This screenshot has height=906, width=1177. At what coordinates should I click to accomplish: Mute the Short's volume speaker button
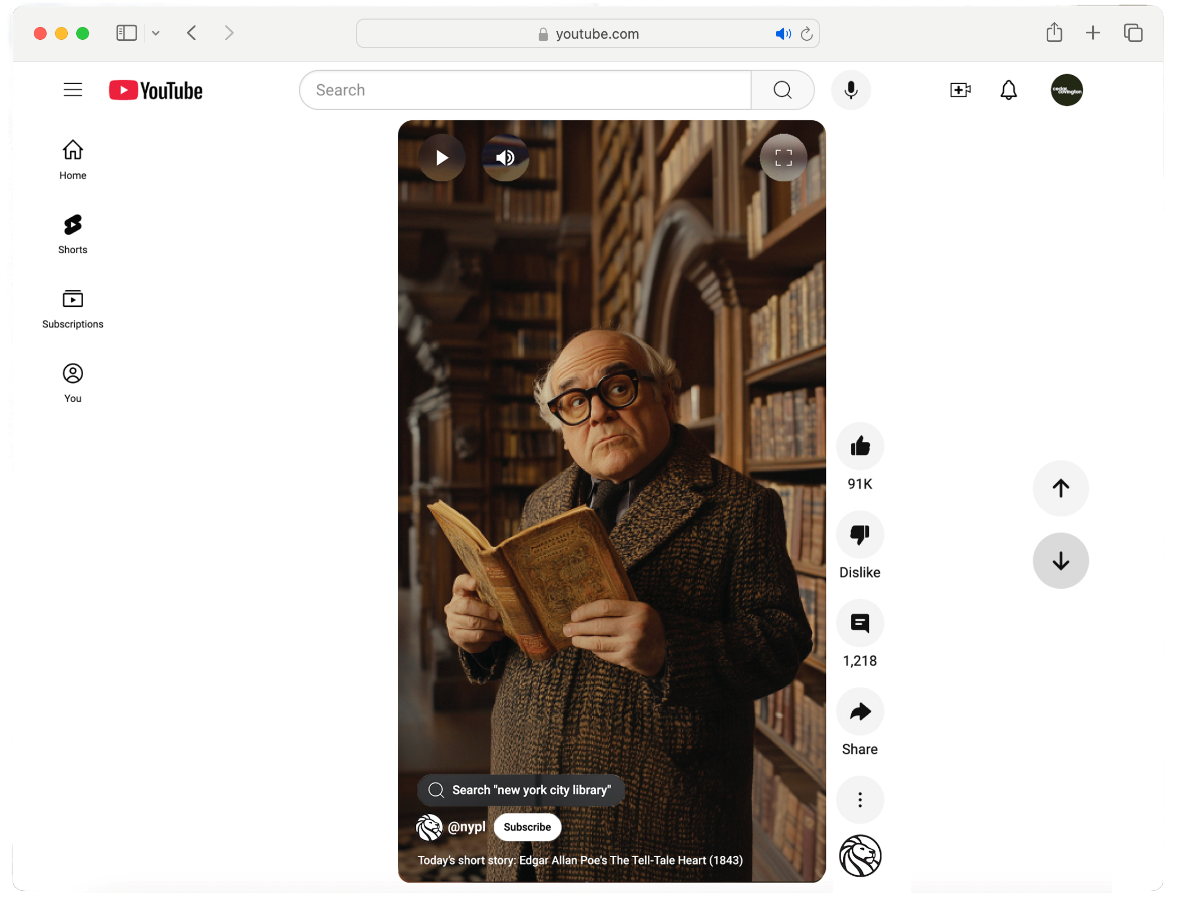505,157
